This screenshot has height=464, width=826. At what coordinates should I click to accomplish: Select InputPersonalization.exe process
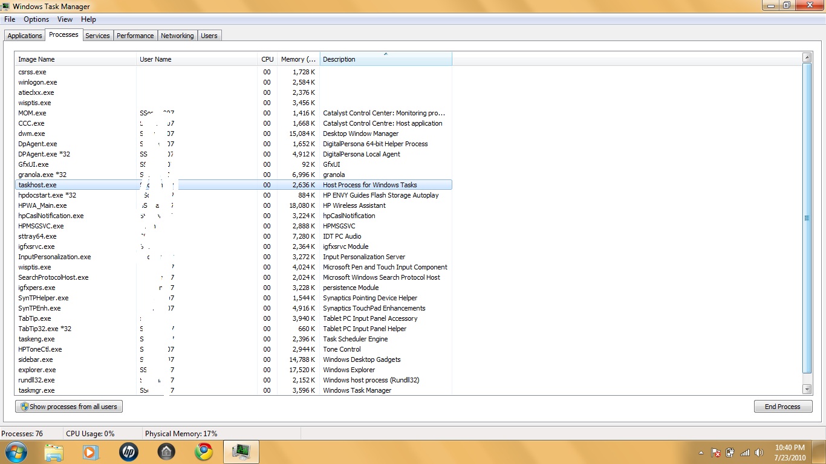(233, 257)
